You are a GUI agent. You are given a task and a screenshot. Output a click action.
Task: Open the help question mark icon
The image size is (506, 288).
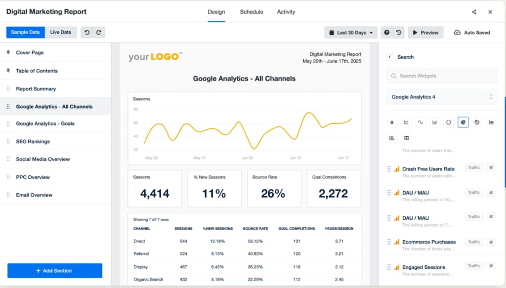pos(386,33)
